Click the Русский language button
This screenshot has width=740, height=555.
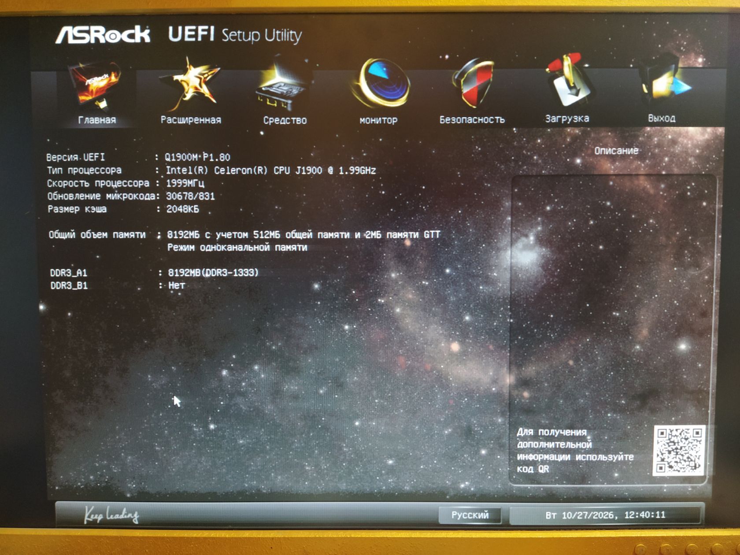tap(470, 515)
